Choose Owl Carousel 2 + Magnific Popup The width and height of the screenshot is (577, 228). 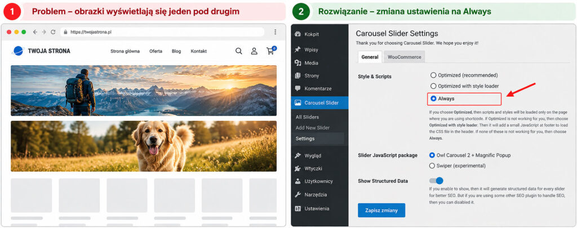point(432,155)
